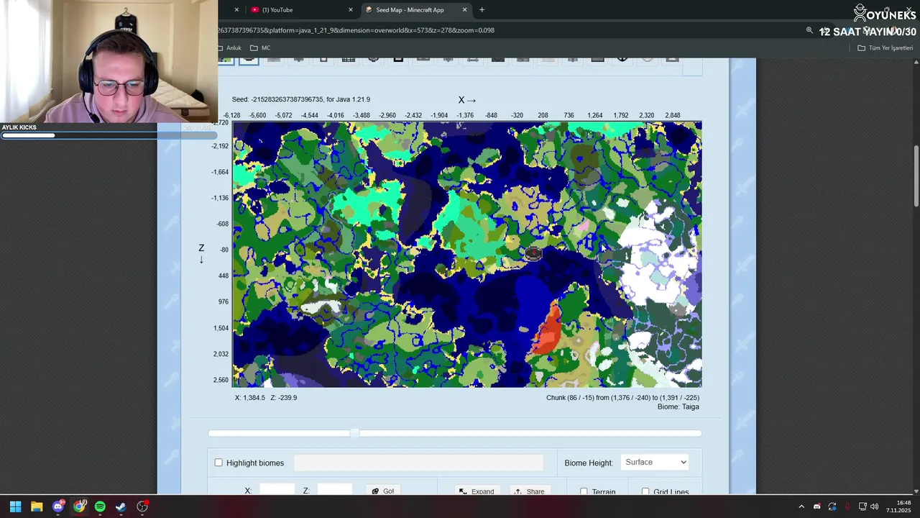Open Discord from the taskbar
This screenshot has width=920, height=518.
[x=58, y=506]
